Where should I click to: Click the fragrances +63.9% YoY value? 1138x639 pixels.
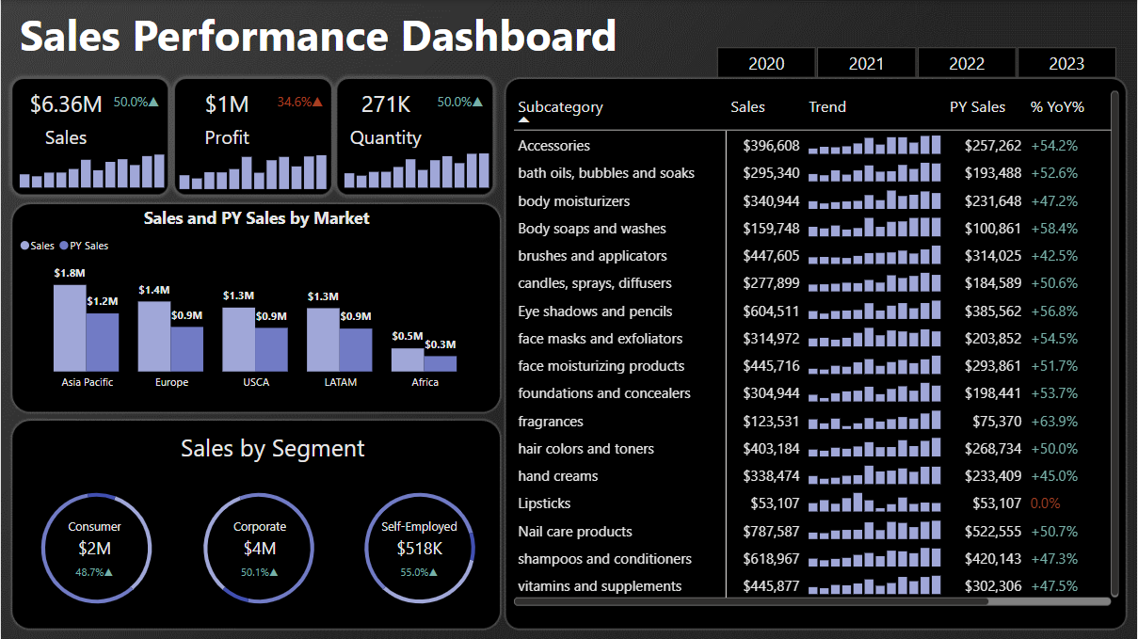point(1054,422)
